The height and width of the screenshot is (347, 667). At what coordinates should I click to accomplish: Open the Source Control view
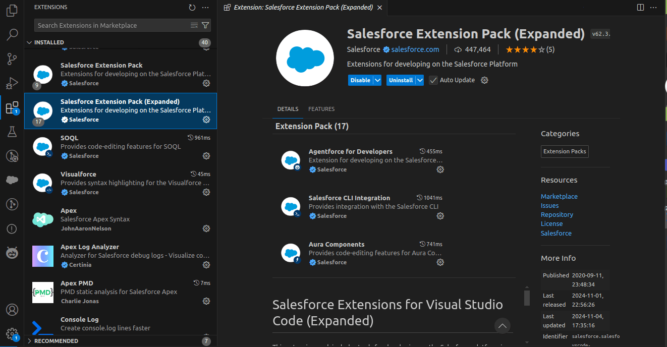[x=11, y=59]
